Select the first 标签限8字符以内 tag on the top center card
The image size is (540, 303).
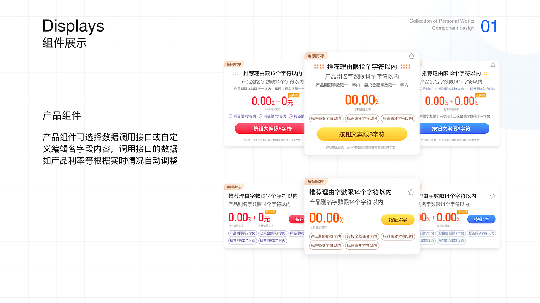pos(326,119)
